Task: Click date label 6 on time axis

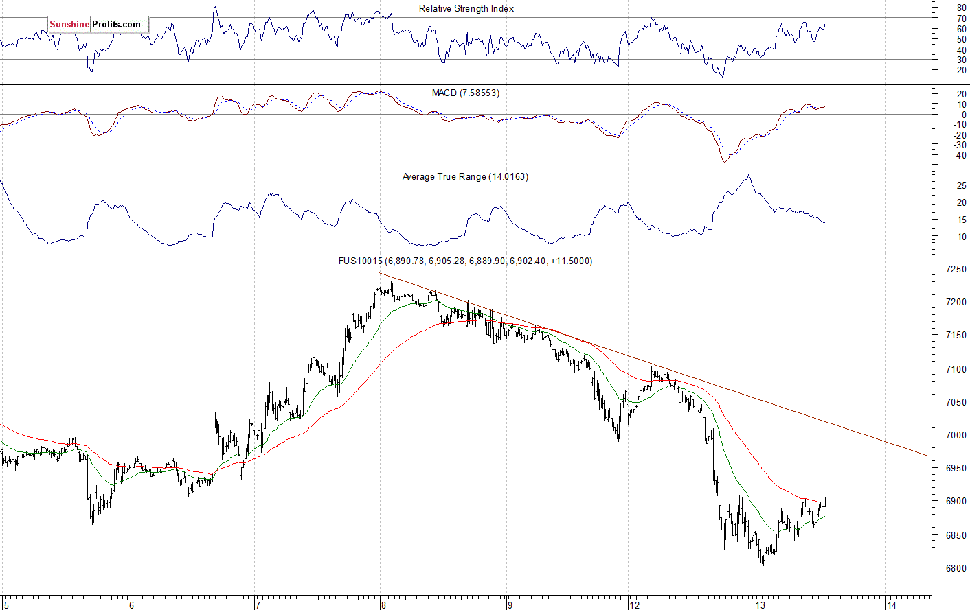Action: [131, 605]
